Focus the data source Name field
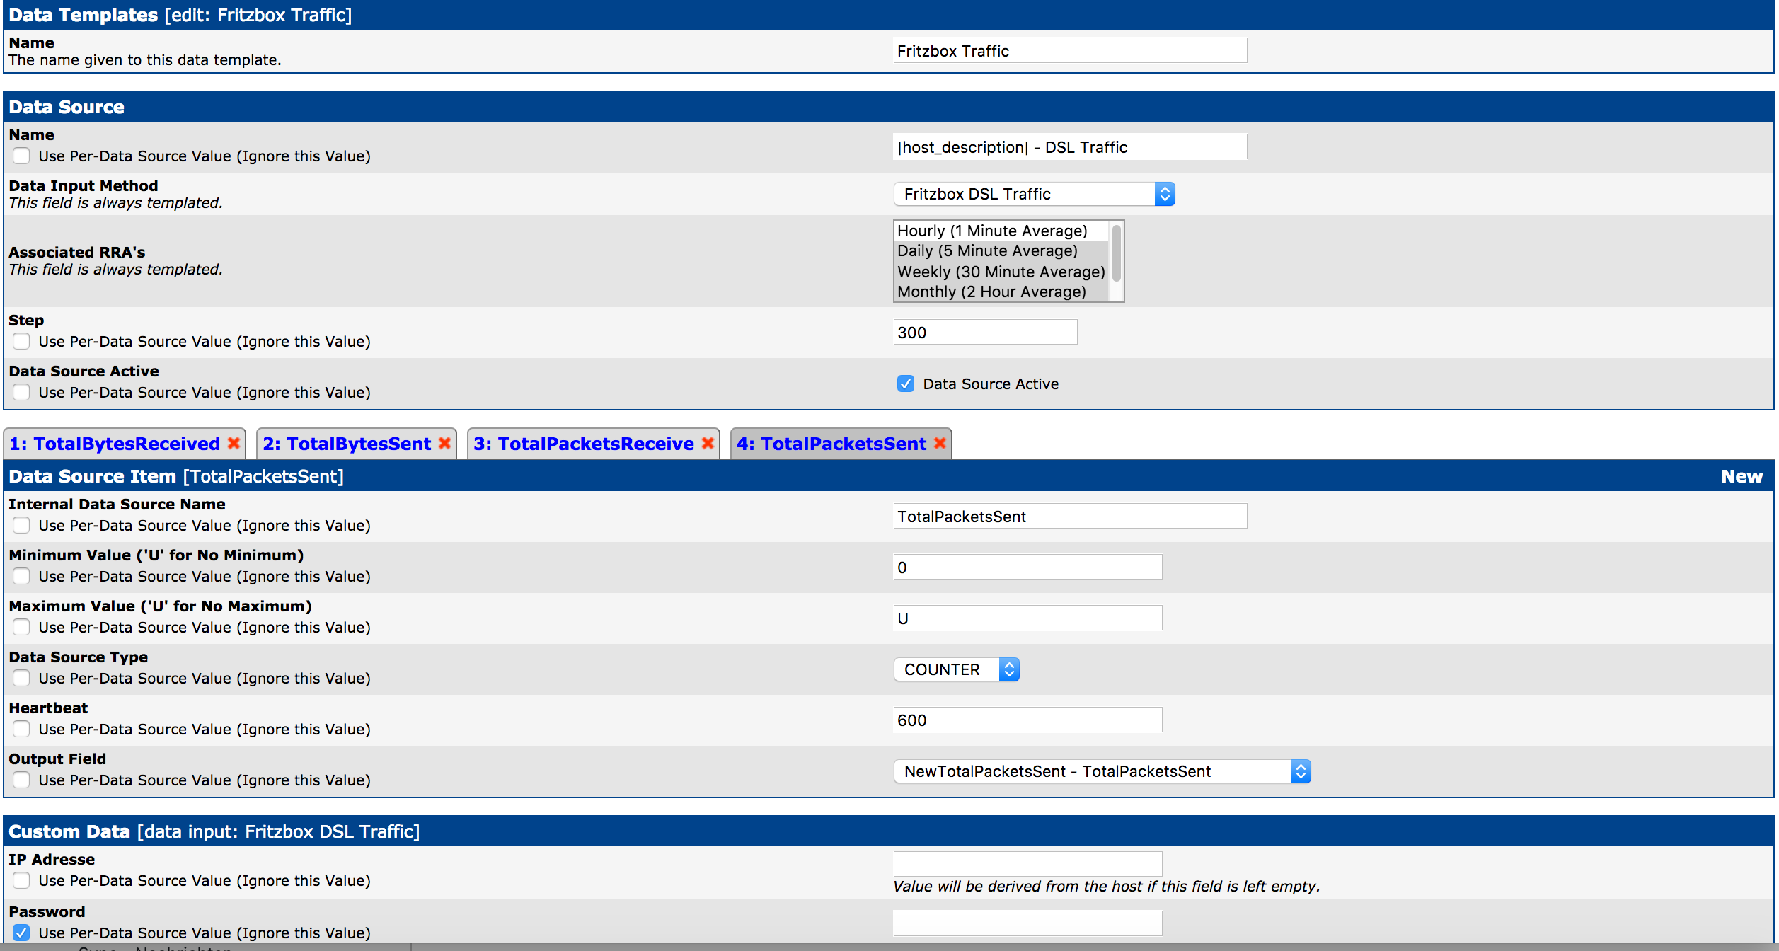Image resolution: width=1779 pixels, height=951 pixels. (x=1070, y=147)
